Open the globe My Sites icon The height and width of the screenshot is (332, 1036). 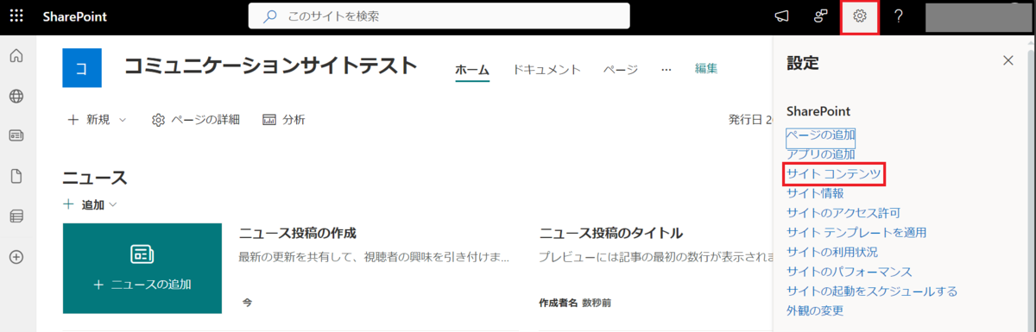point(16,96)
